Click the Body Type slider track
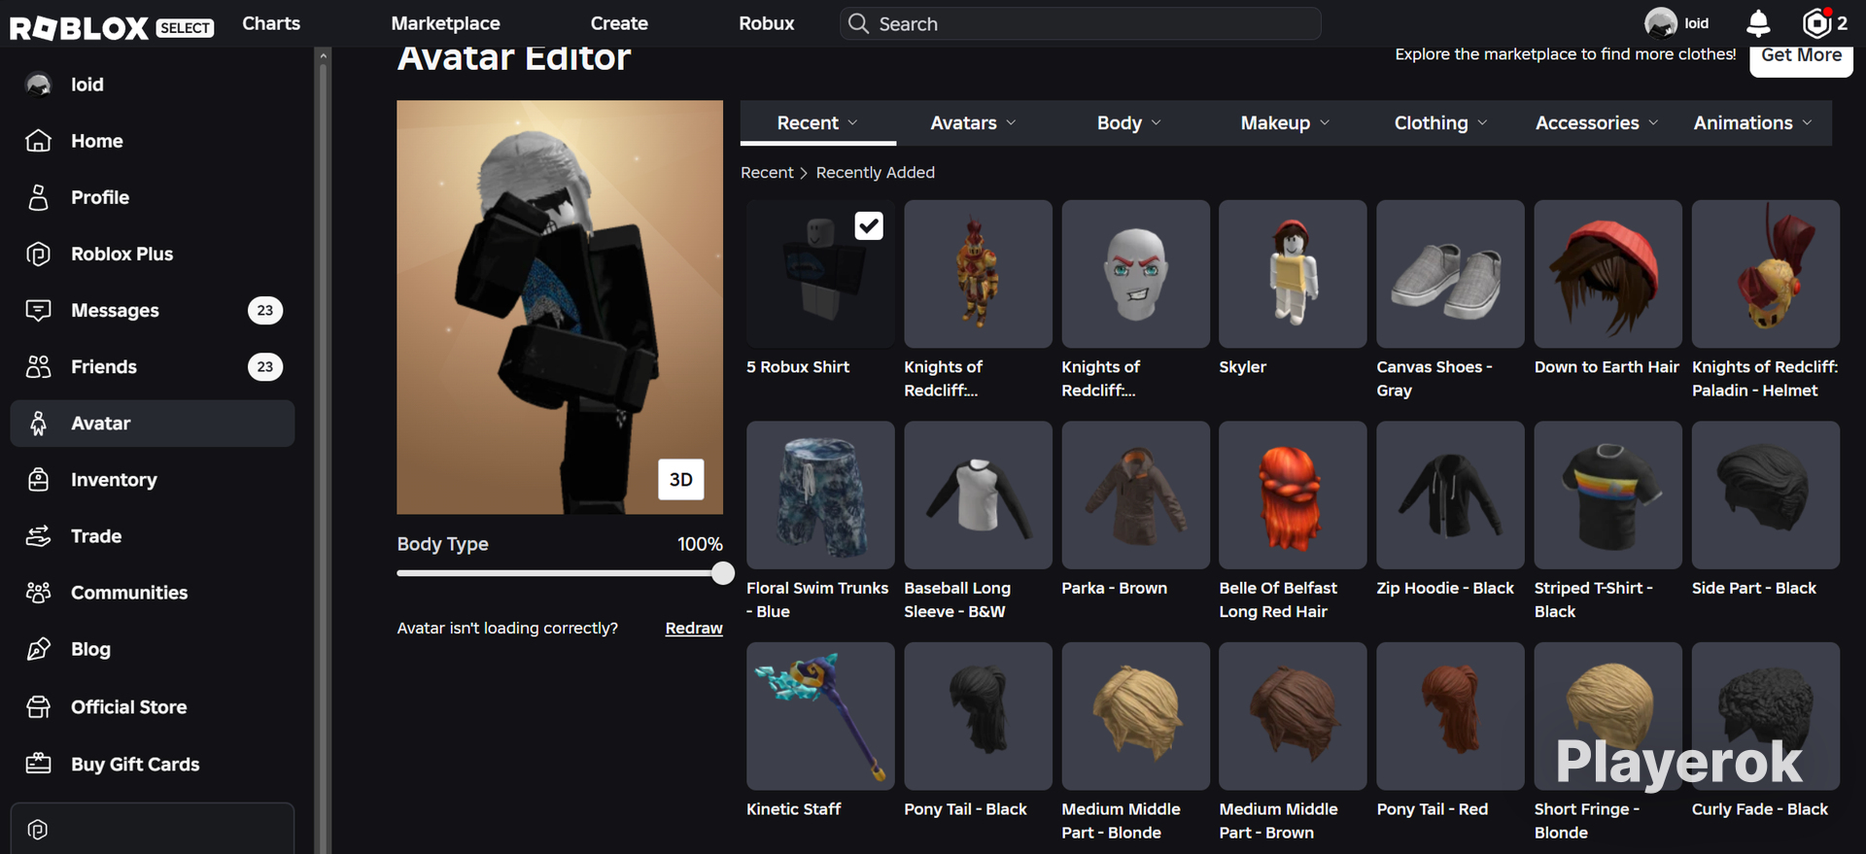This screenshot has width=1866, height=854. coord(559,573)
